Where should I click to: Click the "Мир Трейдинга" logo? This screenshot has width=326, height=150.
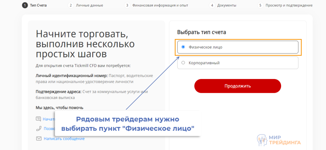(x=279, y=139)
